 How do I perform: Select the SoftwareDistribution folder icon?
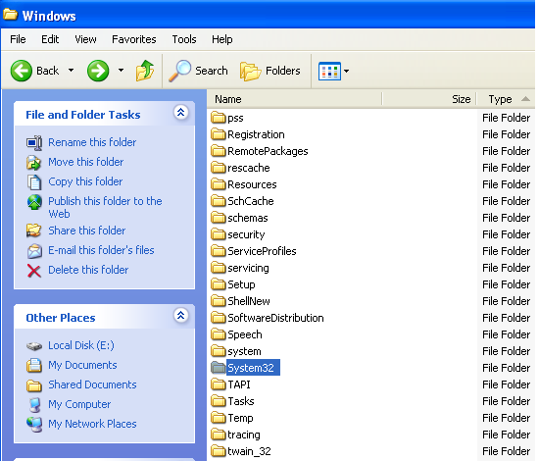(218, 317)
